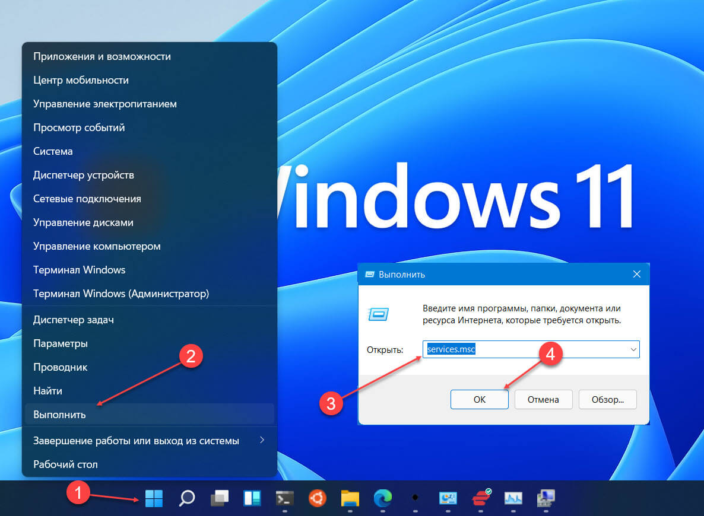This screenshot has height=516, width=704.
Task: Open Проводник from the menu
Action: pyautogui.click(x=149, y=368)
